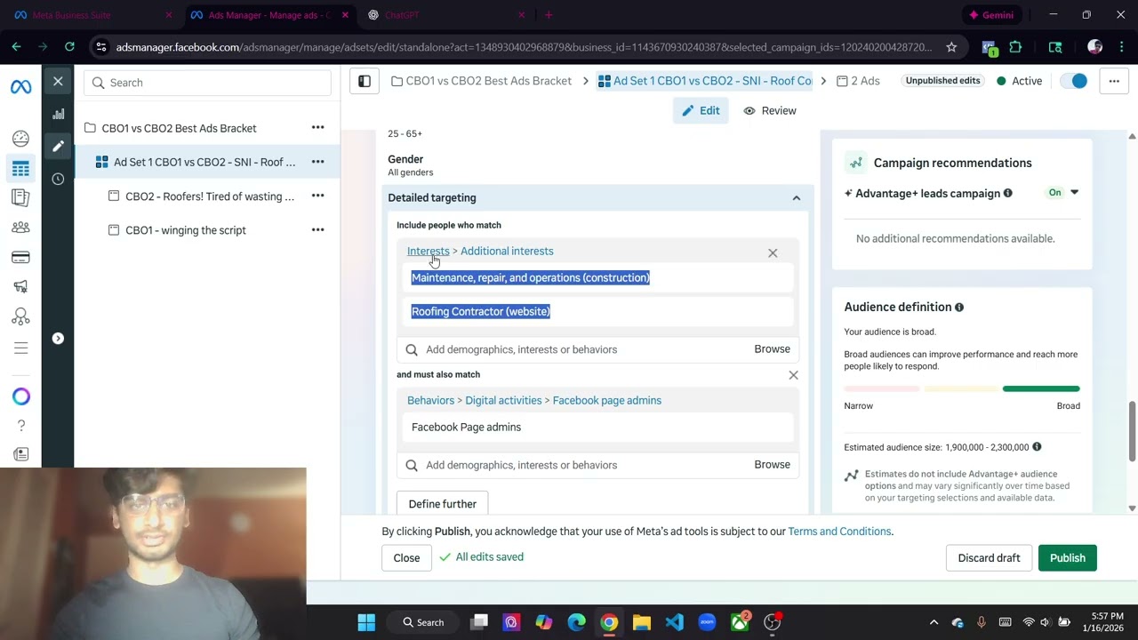
Task: Select the pencil edit icon in dark rail
Action: [58, 146]
